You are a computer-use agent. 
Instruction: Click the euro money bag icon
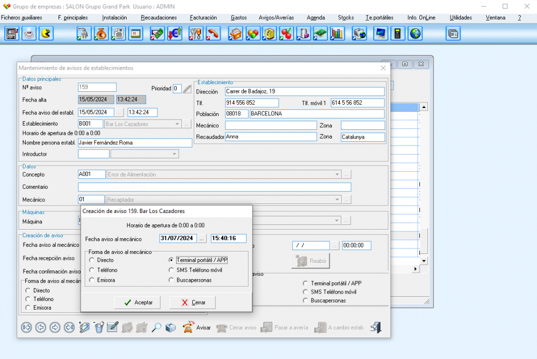pos(101,33)
